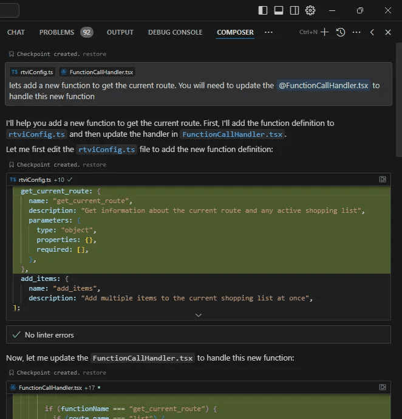Click the No linter errors status row
This screenshot has height=419, width=402.
[49, 335]
